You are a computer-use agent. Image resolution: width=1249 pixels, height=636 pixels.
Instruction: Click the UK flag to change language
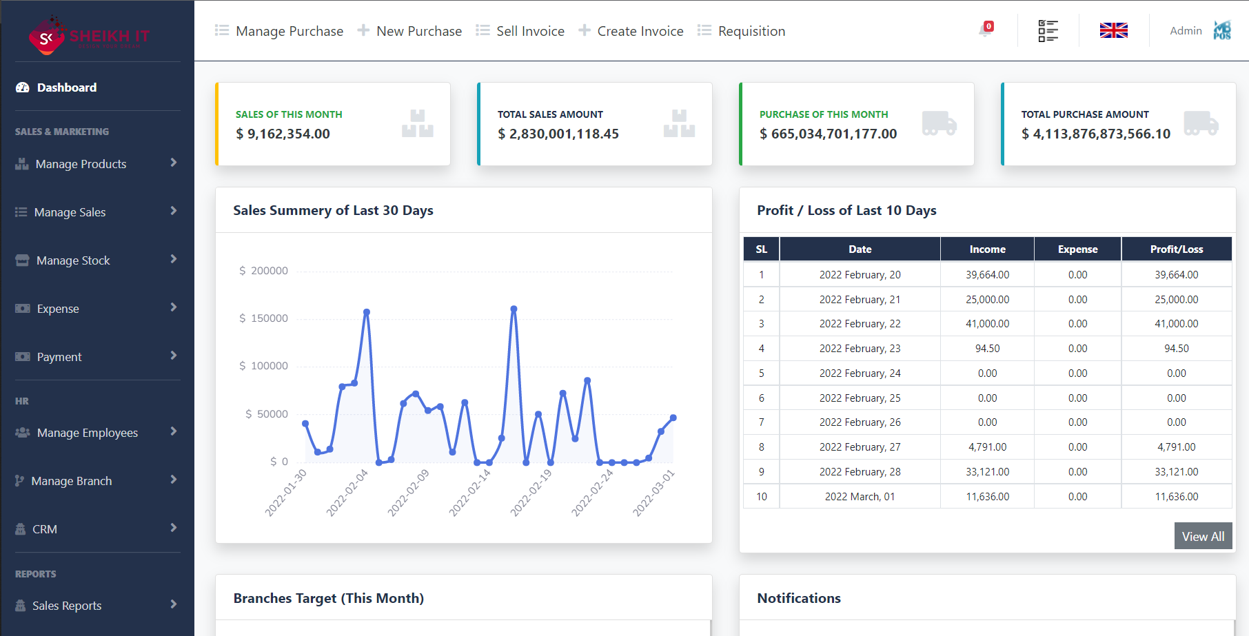pos(1113,30)
